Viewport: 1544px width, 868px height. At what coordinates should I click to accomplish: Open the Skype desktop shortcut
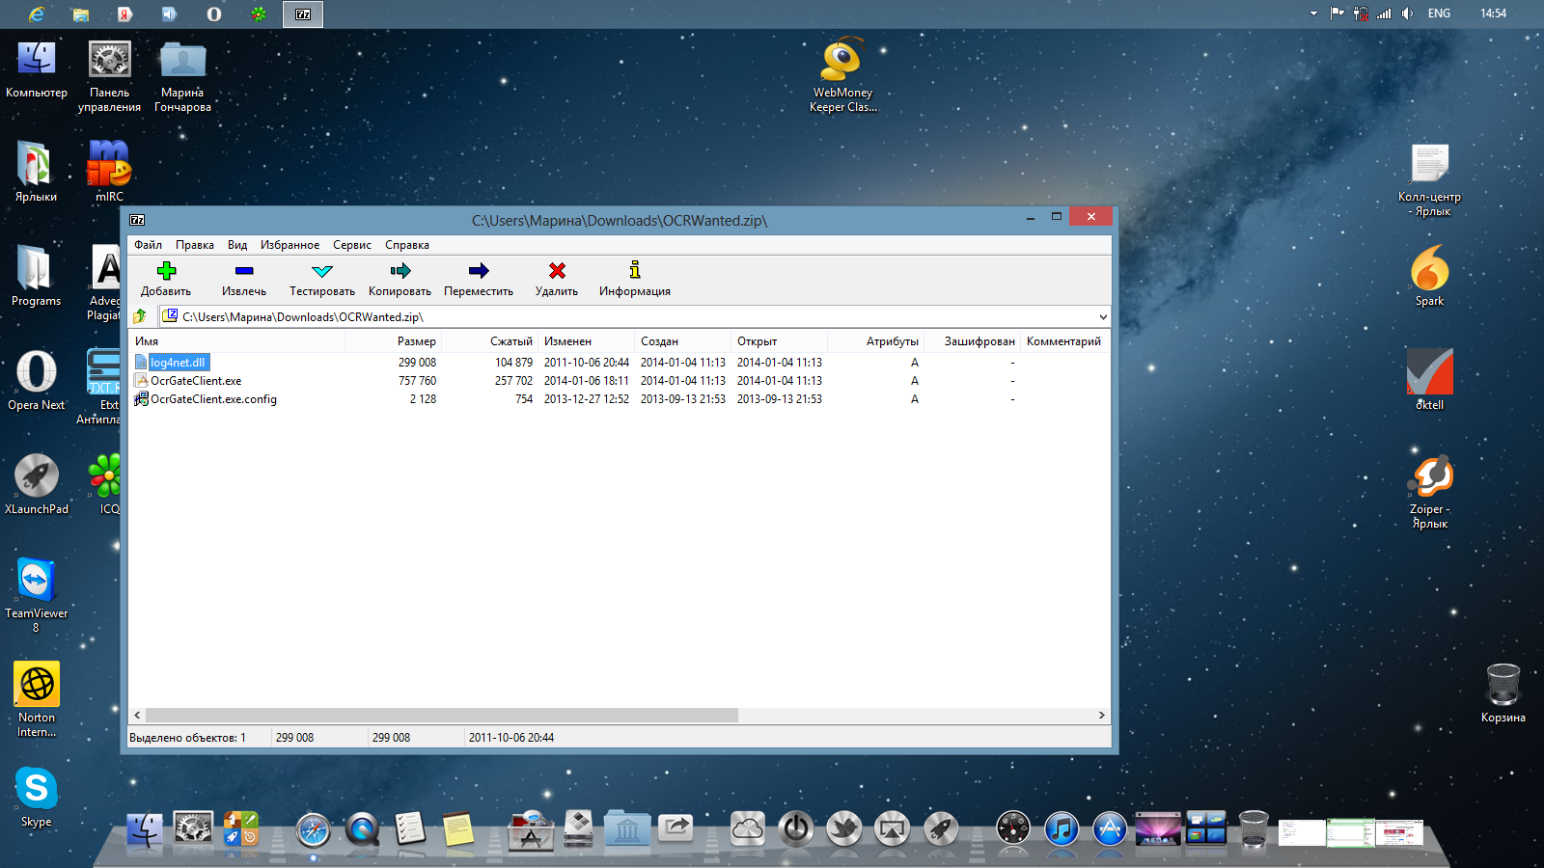pos(37,790)
